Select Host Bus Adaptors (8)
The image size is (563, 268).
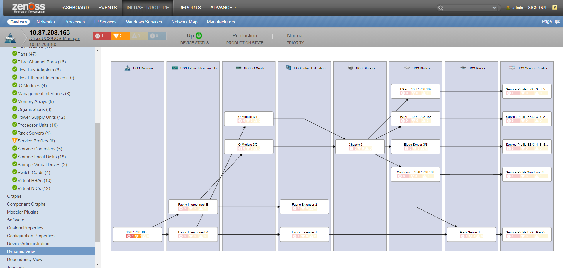point(39,70)
